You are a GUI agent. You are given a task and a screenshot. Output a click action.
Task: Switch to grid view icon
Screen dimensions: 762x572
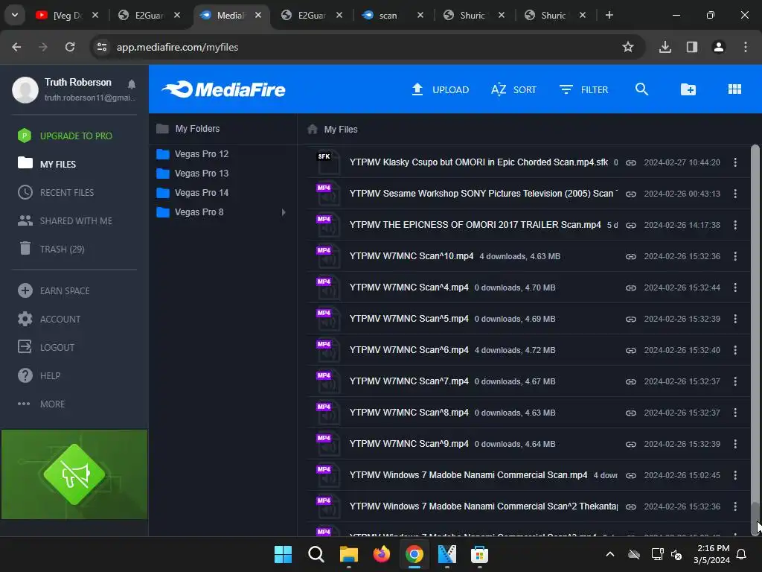click(734, 89)
